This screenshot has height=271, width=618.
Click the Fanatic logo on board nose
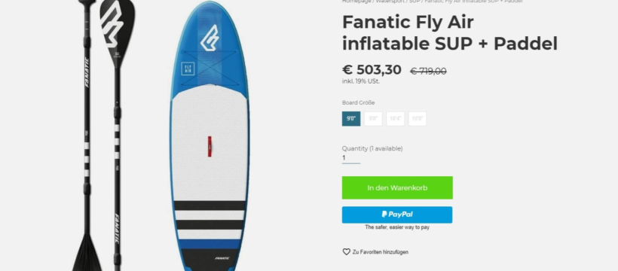(x=210, y=38)
